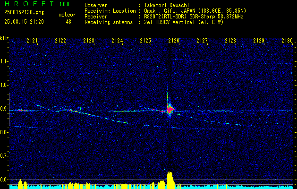Viewport: 297px width, 189px height.
Task: Click the 1.1 kHz axis label
Action: click(x=3, y=61)
